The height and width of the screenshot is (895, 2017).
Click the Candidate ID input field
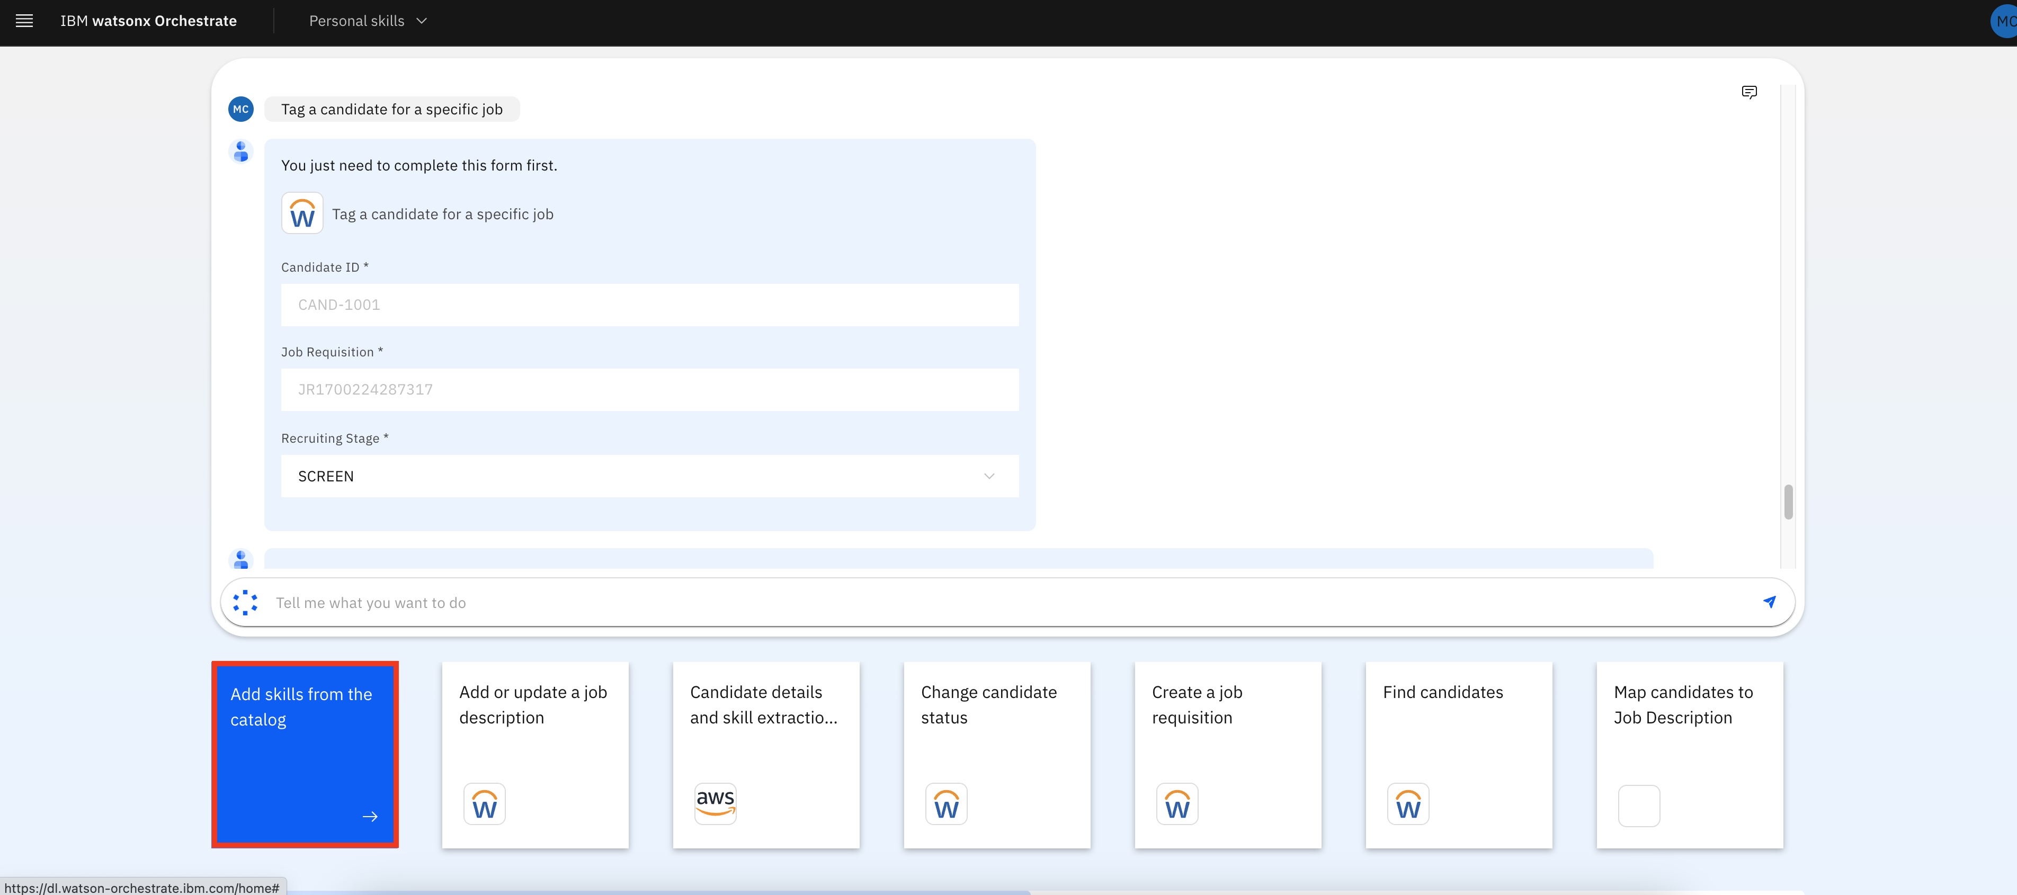coord(649,305)
